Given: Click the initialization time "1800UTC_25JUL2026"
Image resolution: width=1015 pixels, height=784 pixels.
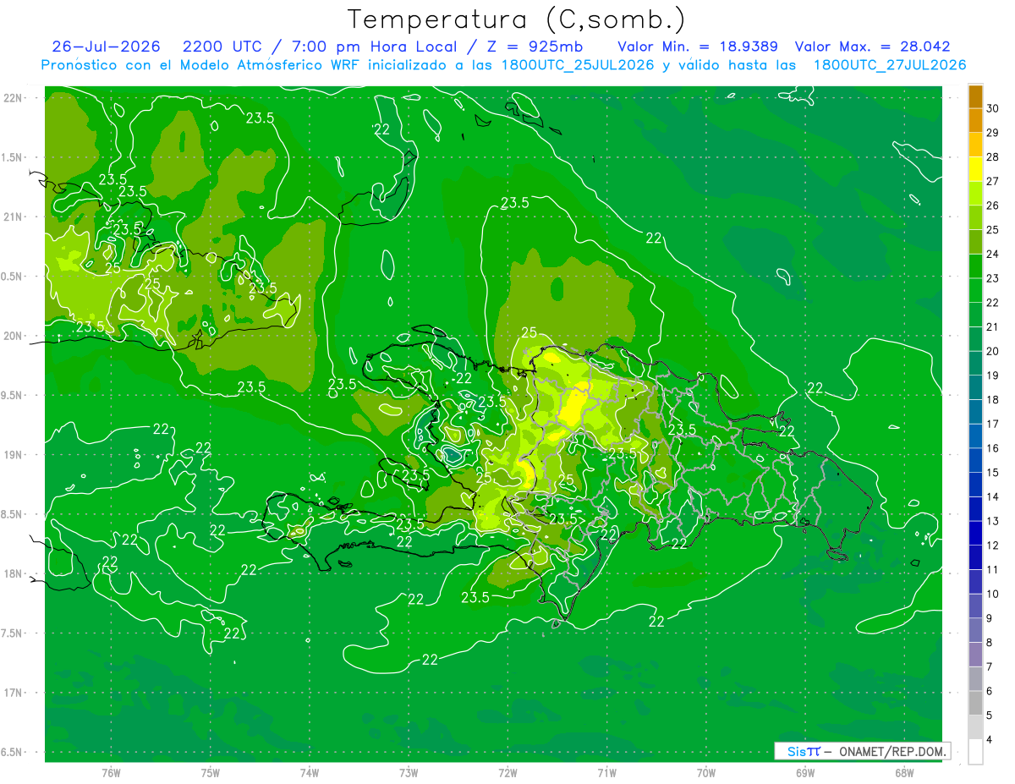Looking at the screenshot, I should click(x=578, y=64).
